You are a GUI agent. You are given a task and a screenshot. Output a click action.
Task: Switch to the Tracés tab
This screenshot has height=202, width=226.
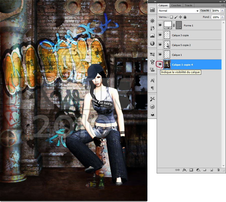click(x=188, y=5)
